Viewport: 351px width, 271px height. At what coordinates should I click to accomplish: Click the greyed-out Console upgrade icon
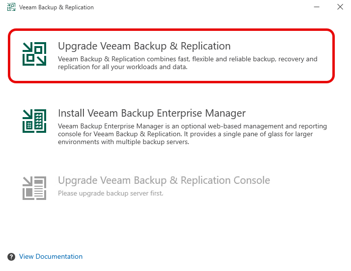coord(34,188)
